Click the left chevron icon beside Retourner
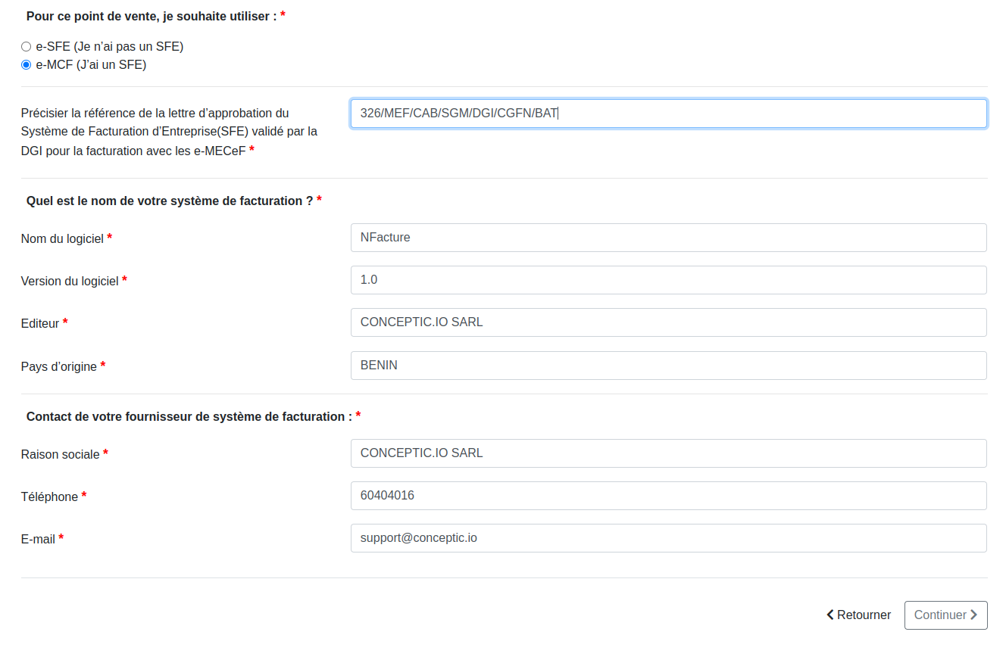 (x=829, y=615)
